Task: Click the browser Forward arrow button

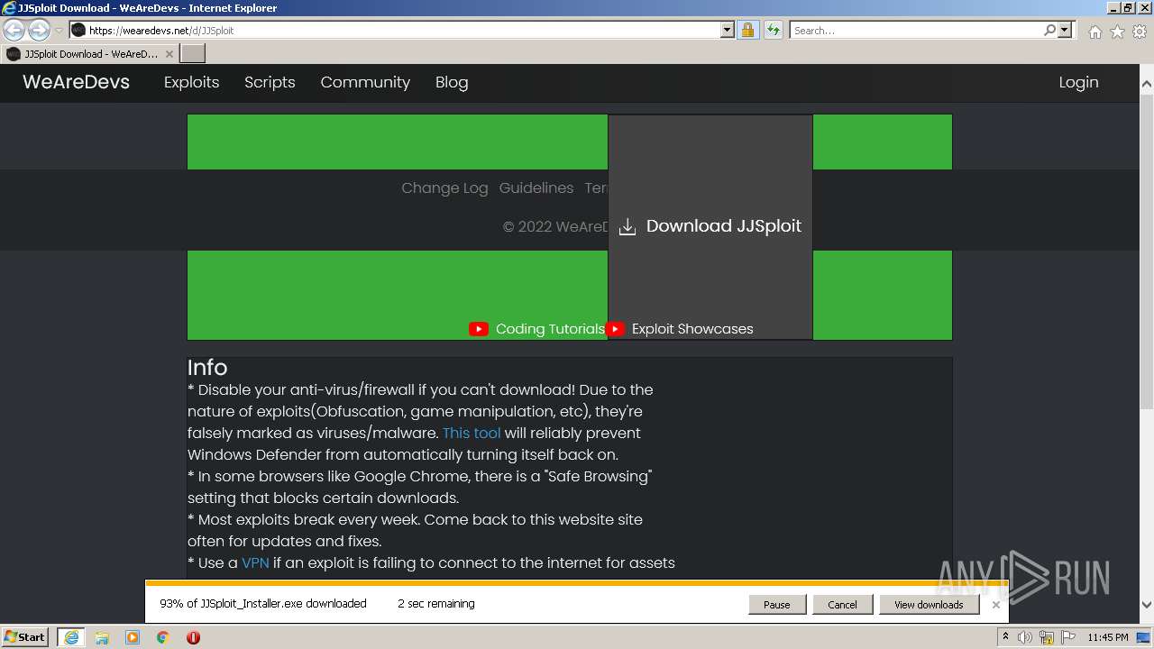Action: 39,30
